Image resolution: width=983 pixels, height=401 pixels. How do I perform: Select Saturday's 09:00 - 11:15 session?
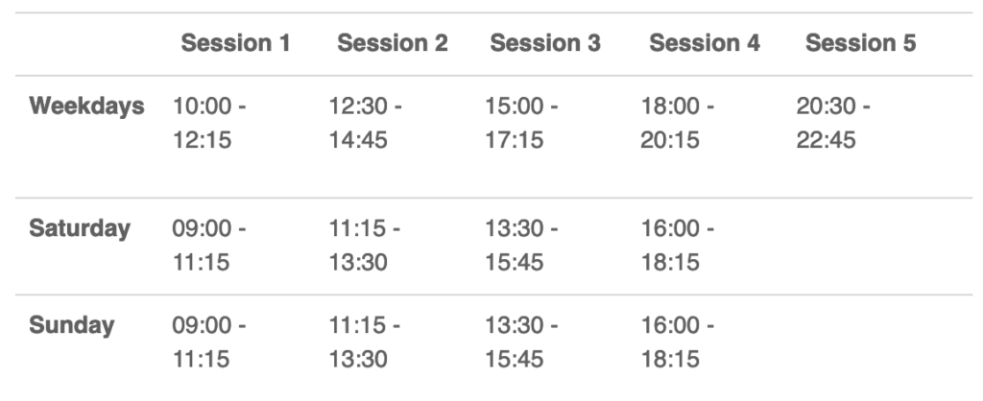pyautogui.click(x=209, y=245)
